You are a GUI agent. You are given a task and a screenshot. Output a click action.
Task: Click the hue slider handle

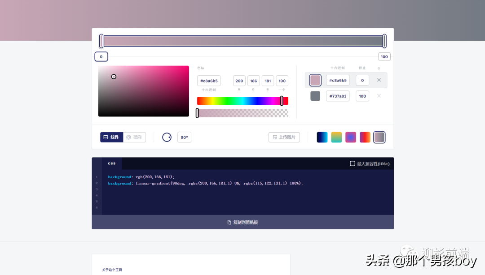click(x=282, y=101)
